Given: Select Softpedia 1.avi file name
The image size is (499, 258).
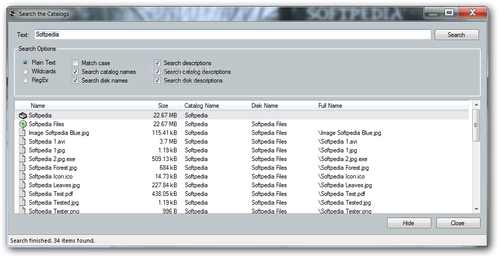Looking at the screenshot, I should [47, 142].
